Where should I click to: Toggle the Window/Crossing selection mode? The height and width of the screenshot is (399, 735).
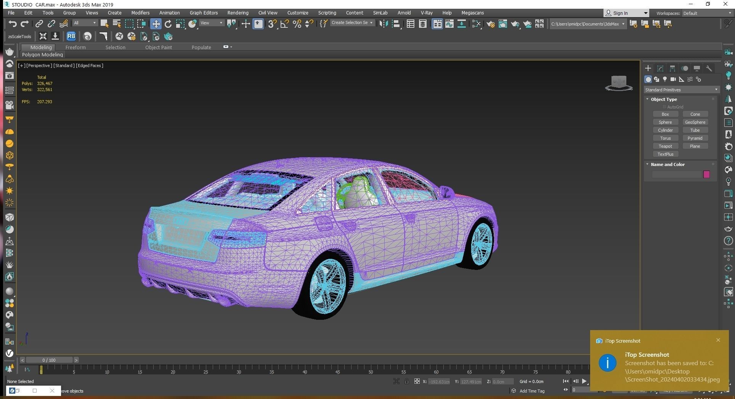pyautogui.click(x=141, y=24)
